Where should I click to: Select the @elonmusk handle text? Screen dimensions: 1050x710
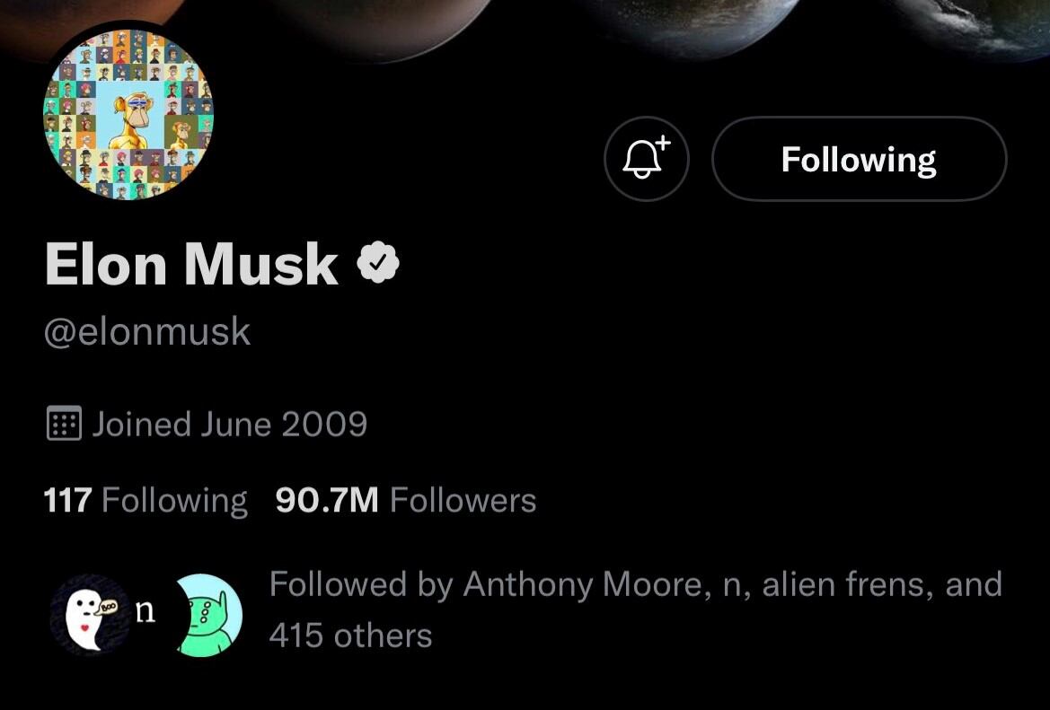[x=147, y=332]
